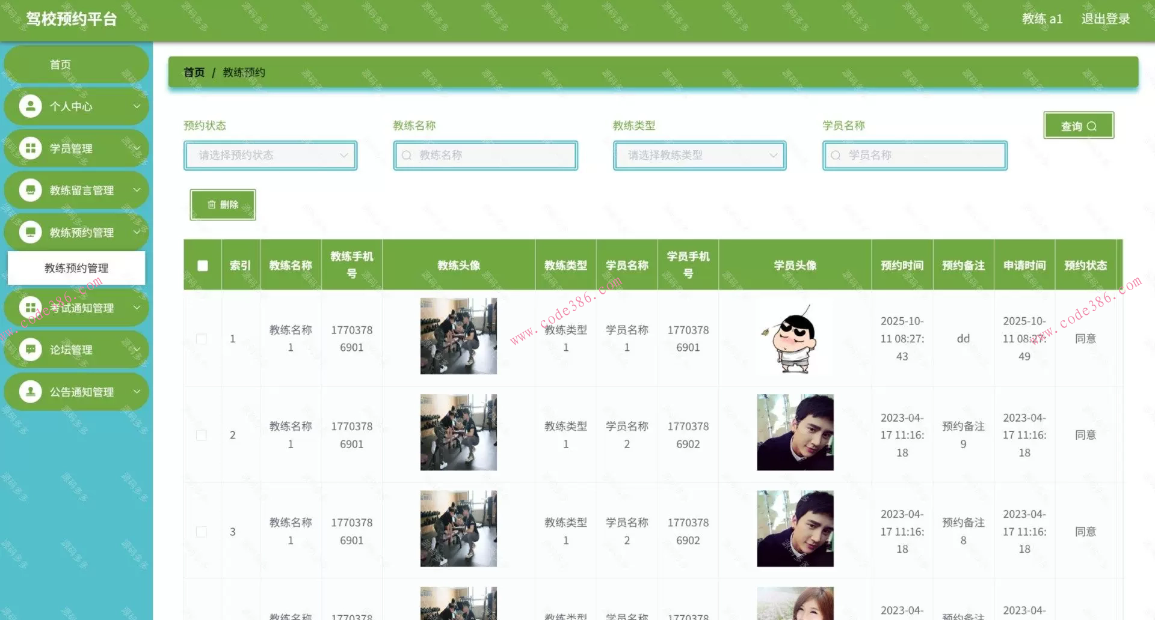Click the 退出登录 link
Screen dimensions: 1155x620
click(1104, 19)
